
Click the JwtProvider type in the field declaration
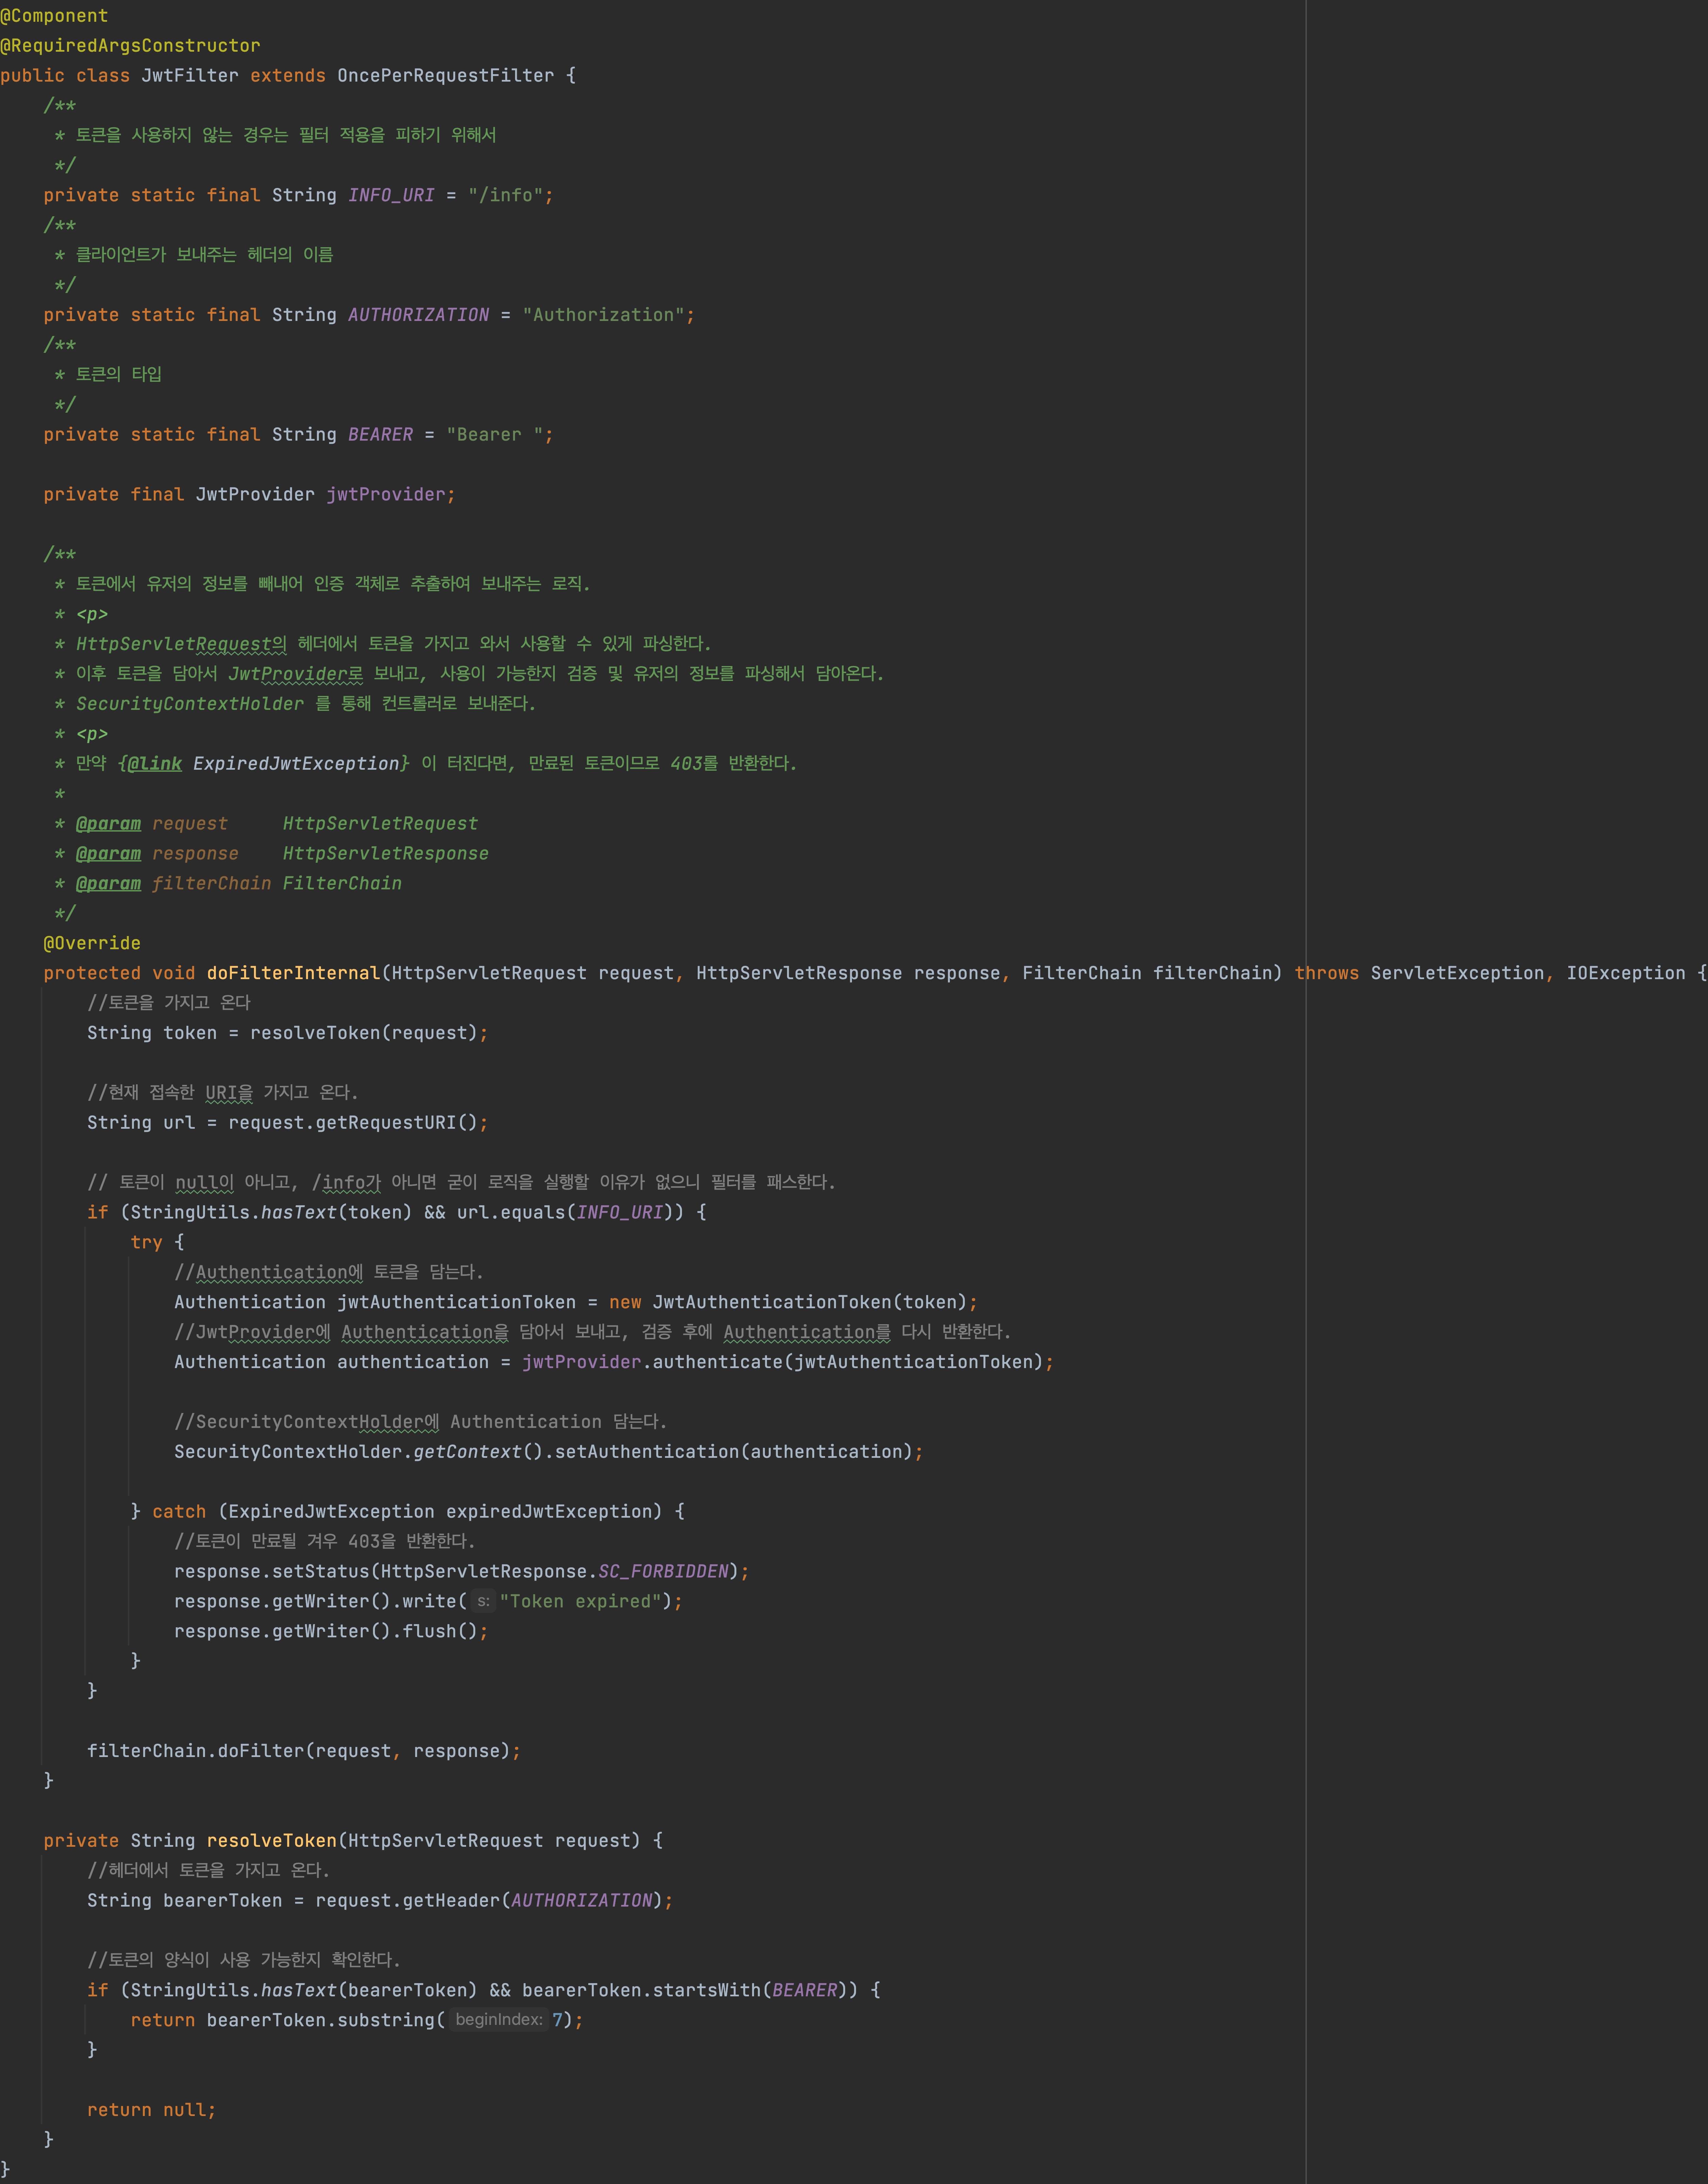coord(255,495)
